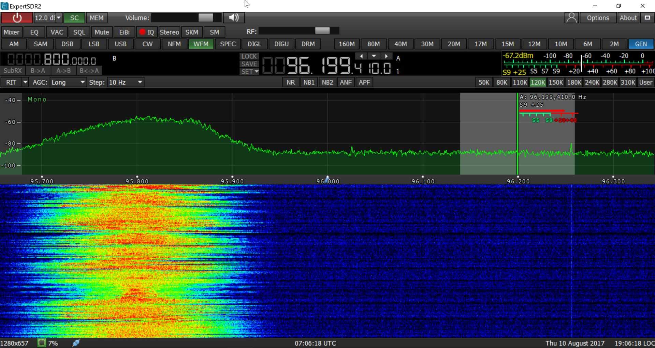655x348 pixels.
Task: Expand the Step 10 Hz dropdown
Action: [x=125, y=82]
